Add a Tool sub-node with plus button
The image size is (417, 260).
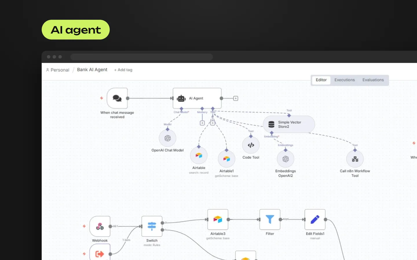point(213,123)
